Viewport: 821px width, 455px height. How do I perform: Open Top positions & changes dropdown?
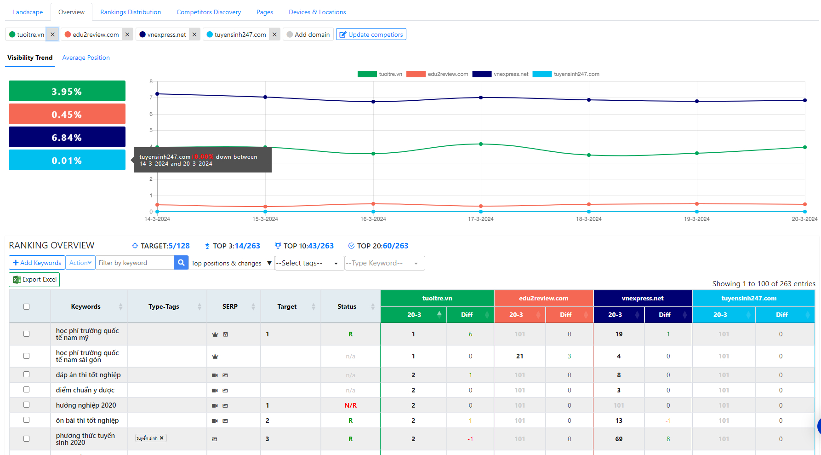click(x=232, y=263)
